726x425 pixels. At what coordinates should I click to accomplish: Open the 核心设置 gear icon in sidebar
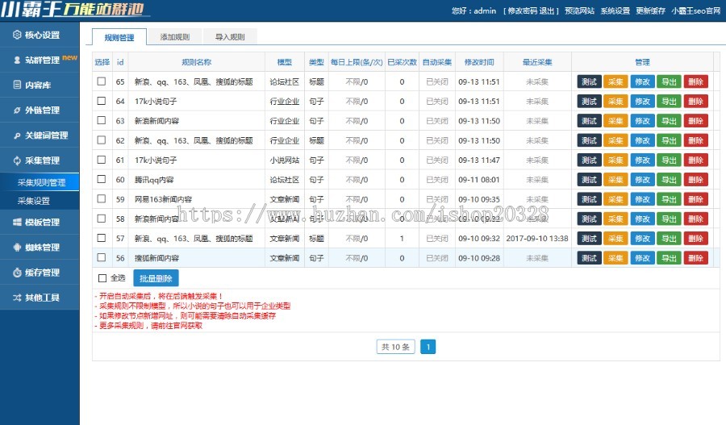tap(17, 35)
